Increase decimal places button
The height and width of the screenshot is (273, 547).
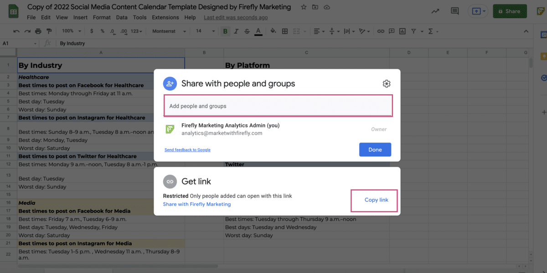(x=124, y=31)
